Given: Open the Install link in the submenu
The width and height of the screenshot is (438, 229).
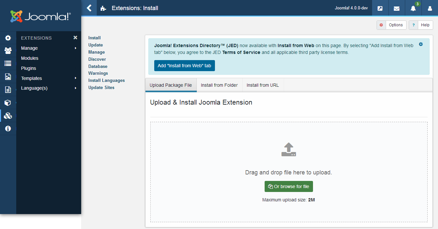Looking at the screenshot, I should 94,38.
